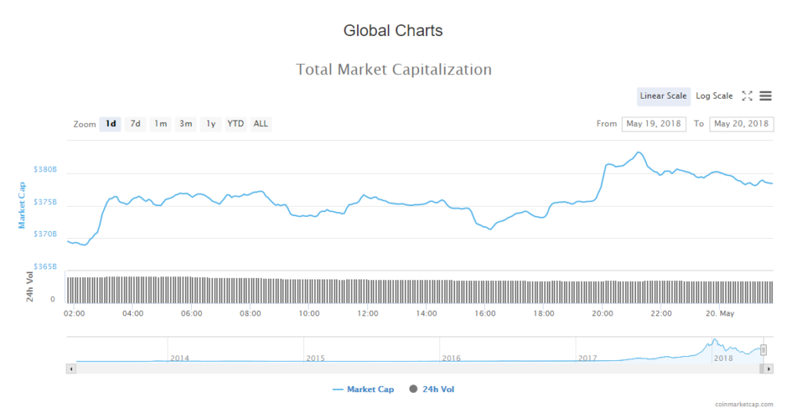The width and height of the screenshot is (802, 418).
Task: Click the fullscreen expand icon
Action: click(747, 96)
